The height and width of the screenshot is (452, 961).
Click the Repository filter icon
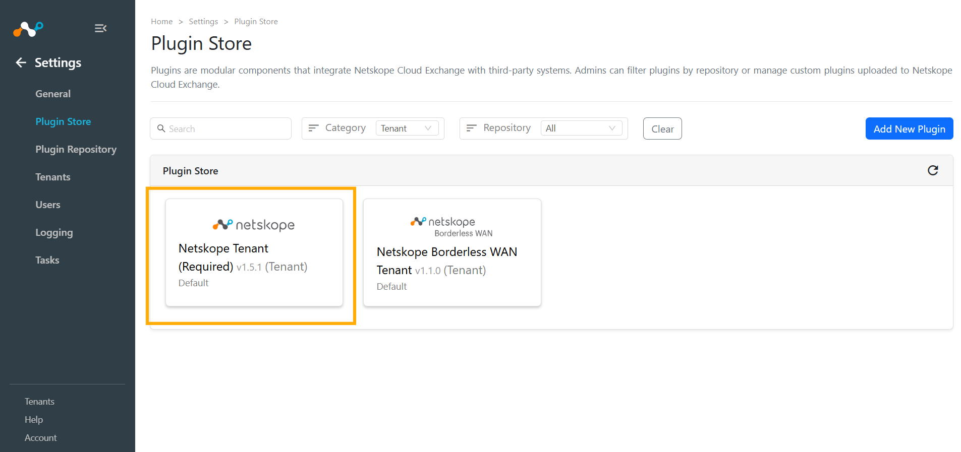[x=471, y=128]
